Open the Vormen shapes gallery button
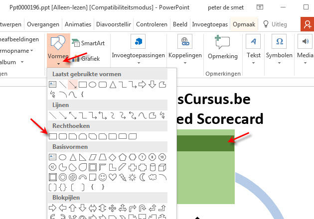Viewport: 314px width, 219px height. [58, 50]
